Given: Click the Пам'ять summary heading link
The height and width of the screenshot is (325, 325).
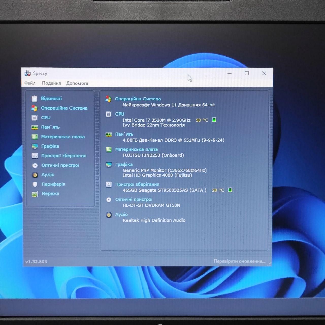Looking at the screenshot, I should pos(124,134).
